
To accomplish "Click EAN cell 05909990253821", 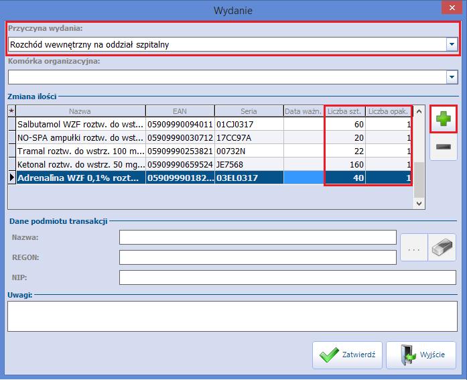I will [x=180, y=151].
